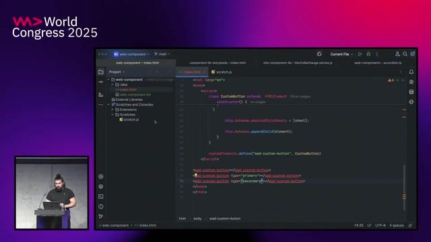Click the 74:35 line column indicator

point(359,225)
